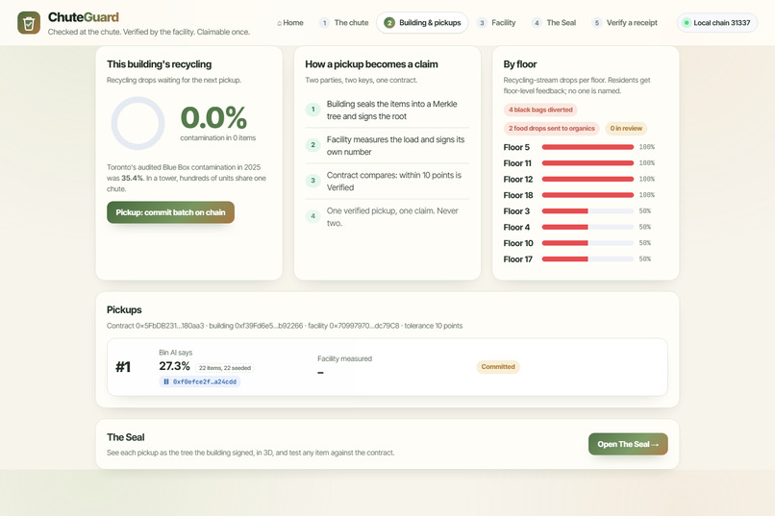The width and height of the screenshot is (775, 516).
Task: Click the Floor 12 contamination bar
Action: point(587,180)
